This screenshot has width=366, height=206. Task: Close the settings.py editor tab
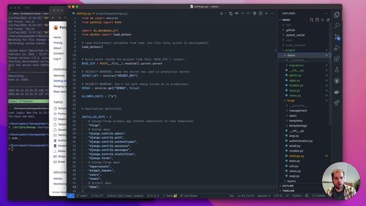[x=266, y=14]
